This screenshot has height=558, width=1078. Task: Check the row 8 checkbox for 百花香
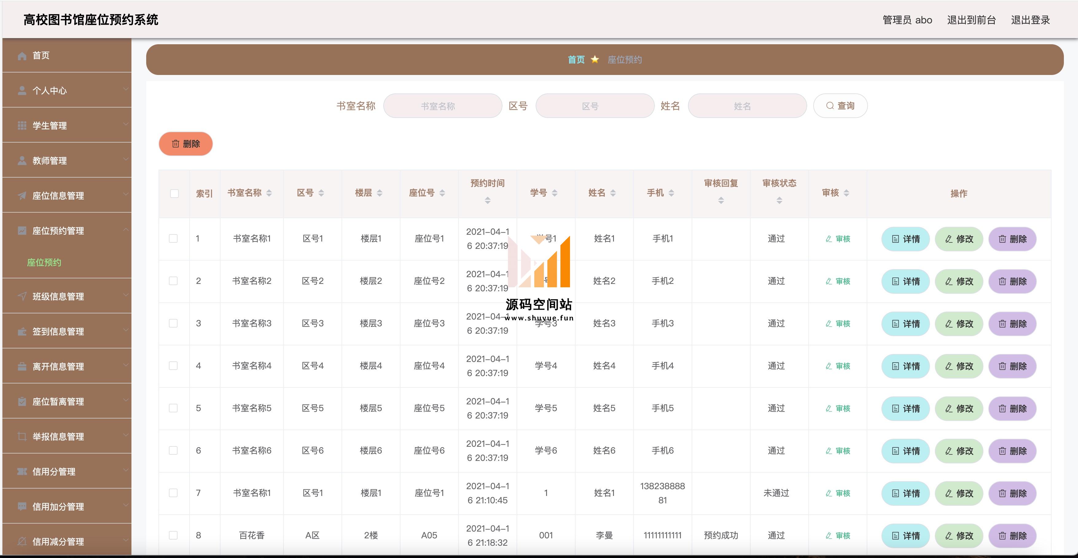click(x=173, y=535)
